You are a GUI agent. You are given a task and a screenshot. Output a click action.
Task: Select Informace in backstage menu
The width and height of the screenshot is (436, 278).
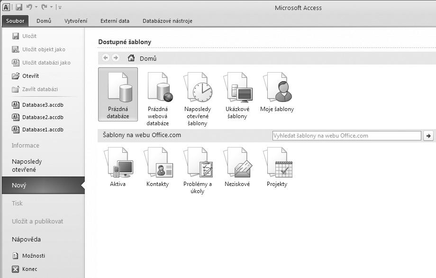click(x=26, y=146)
